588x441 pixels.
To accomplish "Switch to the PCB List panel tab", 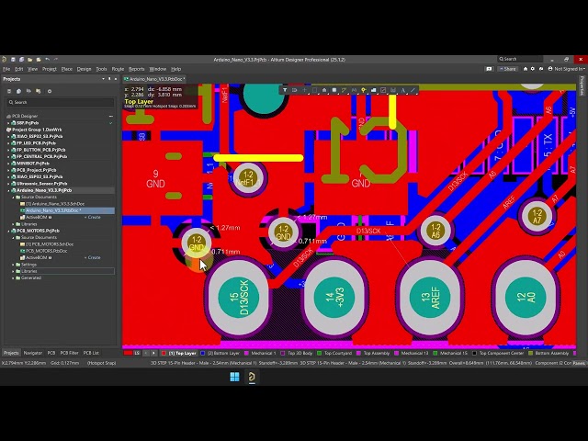I will [x=91, y=353].
